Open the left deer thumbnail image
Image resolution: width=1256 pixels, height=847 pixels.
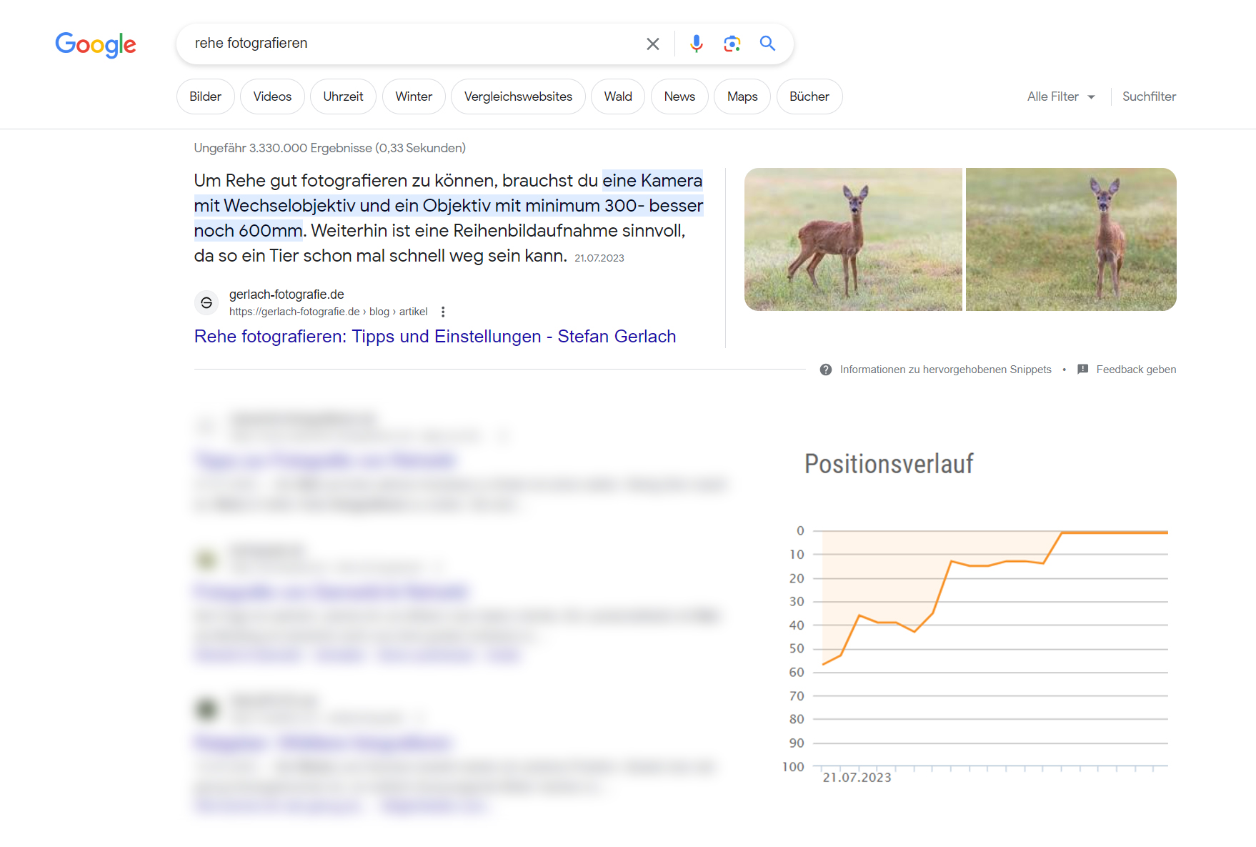click(x=853, y=239)
